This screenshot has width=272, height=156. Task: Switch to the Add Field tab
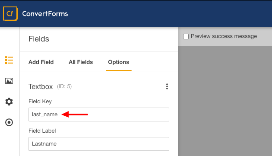point(41,62)
